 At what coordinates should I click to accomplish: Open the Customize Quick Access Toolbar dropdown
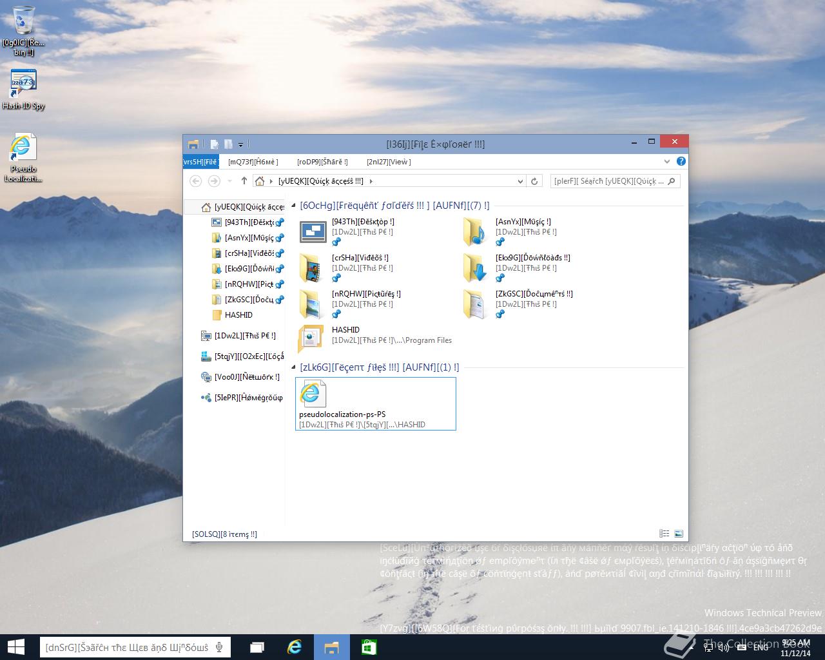(240, 145)
